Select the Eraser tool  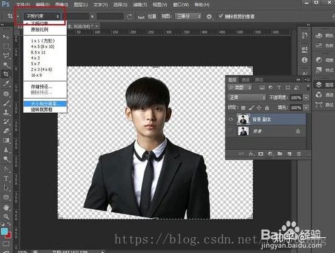pyautogui.click(x=6, y=131)
